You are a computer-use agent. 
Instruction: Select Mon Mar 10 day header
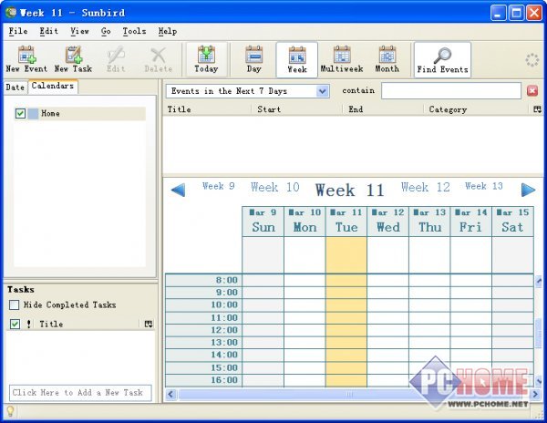pyautogui.click(x=304, y=222)
